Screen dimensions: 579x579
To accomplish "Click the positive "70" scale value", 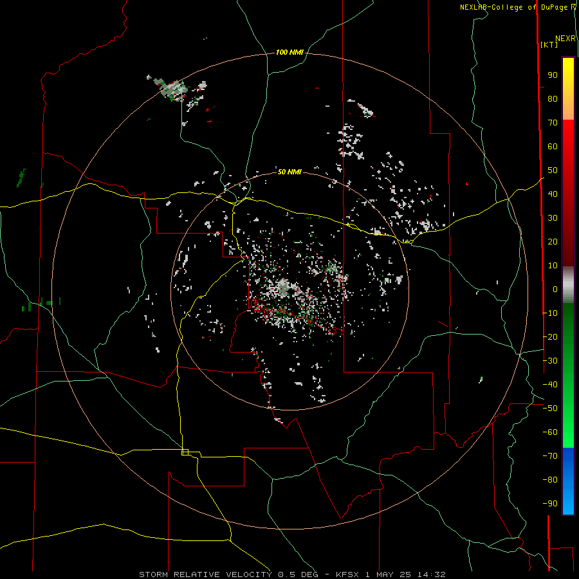I will click(553, 123).
